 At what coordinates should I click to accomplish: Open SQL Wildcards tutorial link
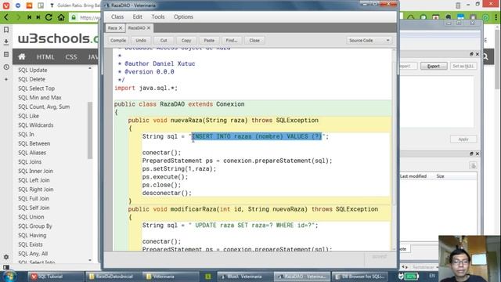pos(36,125)
